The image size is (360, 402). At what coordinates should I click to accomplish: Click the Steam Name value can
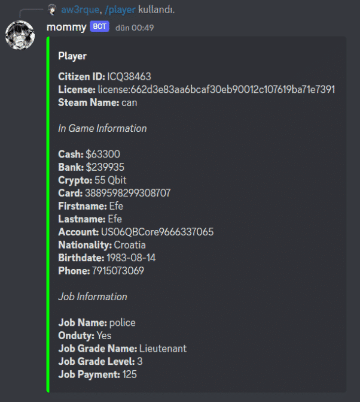click(129, 102)
